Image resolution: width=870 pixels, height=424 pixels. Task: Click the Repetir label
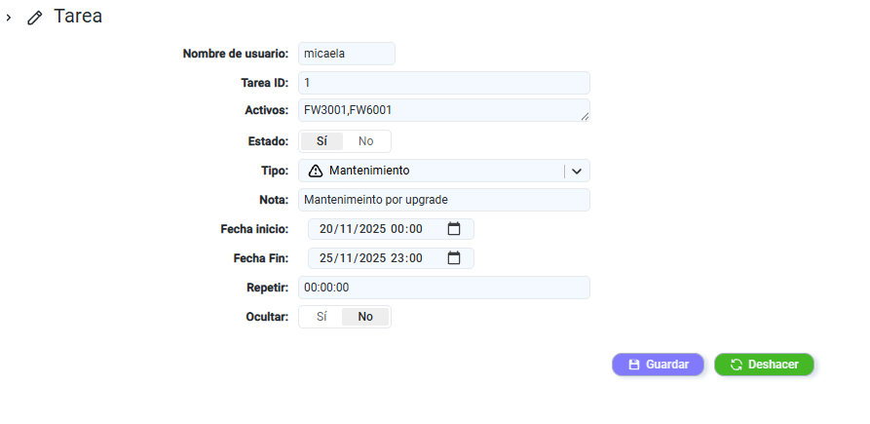pyautogui.click(x=268, y=288)
